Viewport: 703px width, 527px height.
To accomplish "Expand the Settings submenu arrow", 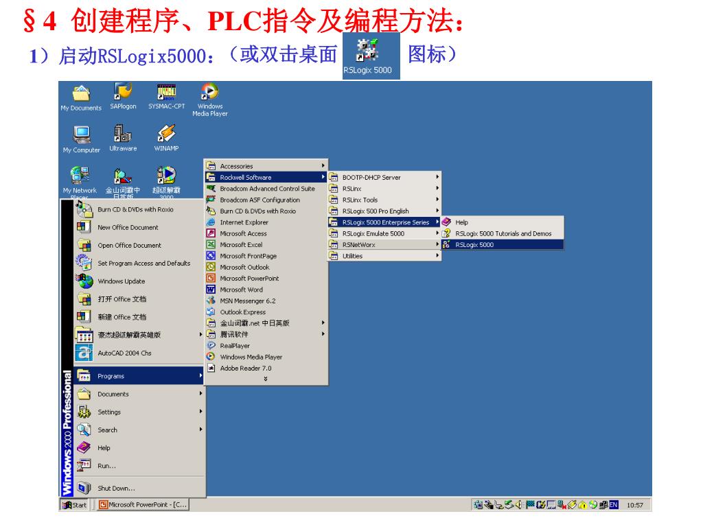I will click(200, 412).
